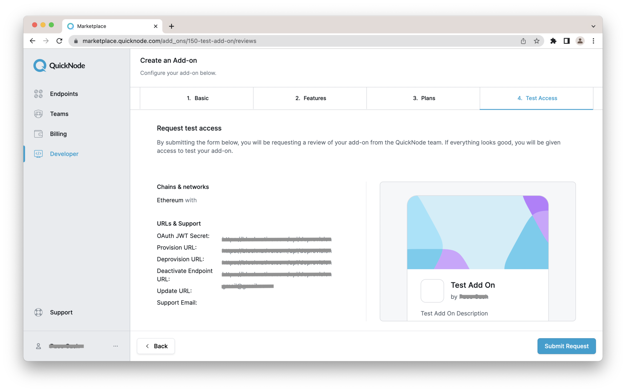626x392 pixels.
Task: Click the Chains & networks heading
Action: coord(183,187)
